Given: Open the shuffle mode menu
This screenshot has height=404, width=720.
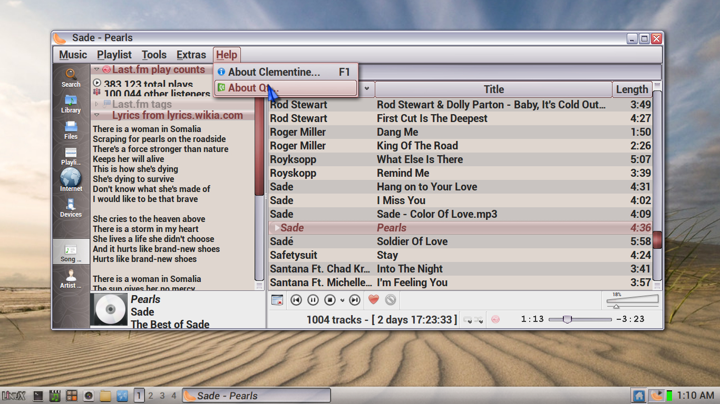Looking at the screenshot, I should point(479,320).
